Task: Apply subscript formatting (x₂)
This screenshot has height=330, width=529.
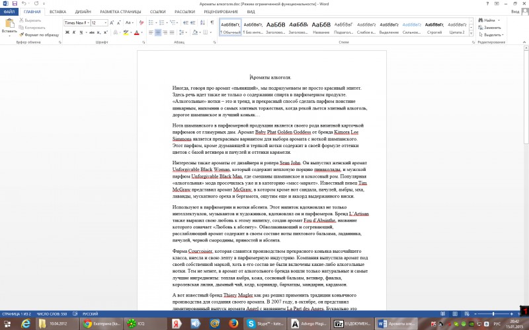Action: coord(99,32)
